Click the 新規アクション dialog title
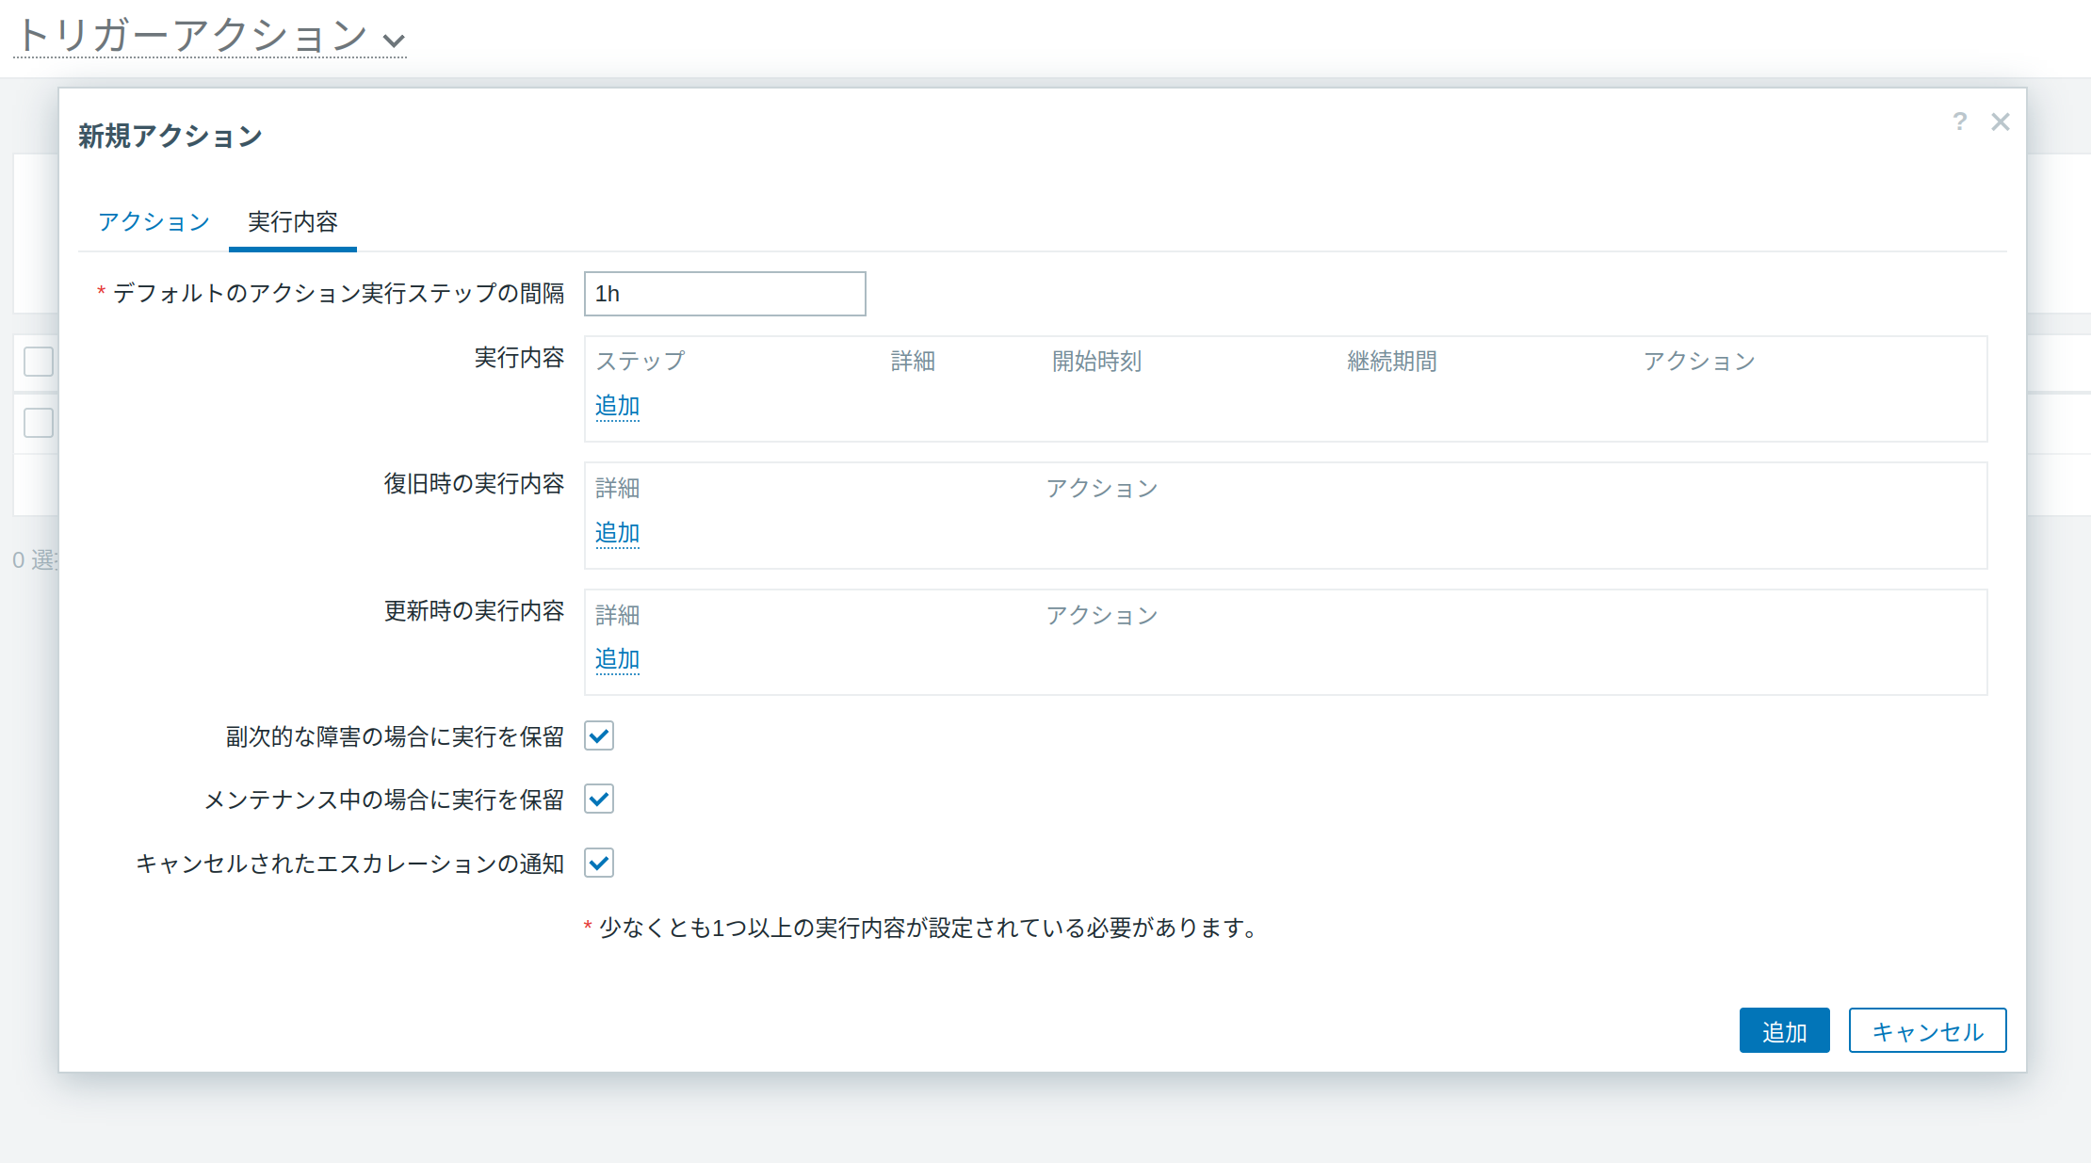Viewport: 2091px width, 1163px height. tap(170, 137)
